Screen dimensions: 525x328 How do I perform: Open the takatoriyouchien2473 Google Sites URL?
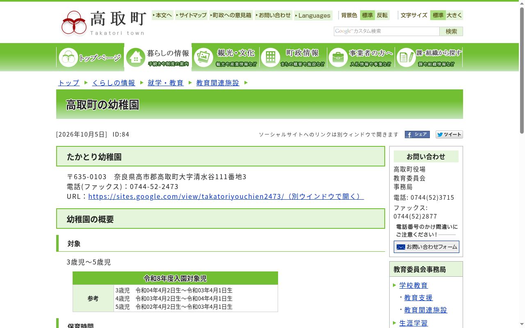tap(226, 196)
